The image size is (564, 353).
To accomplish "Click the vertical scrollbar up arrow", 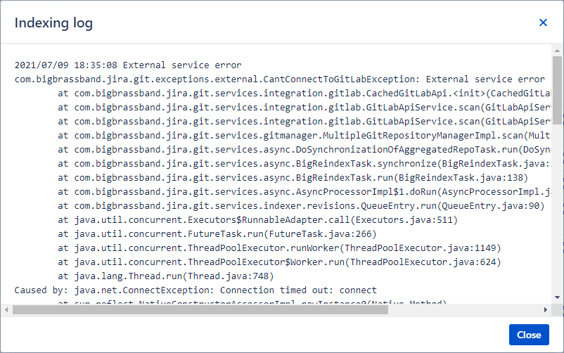I will click(x=557, y=51).
